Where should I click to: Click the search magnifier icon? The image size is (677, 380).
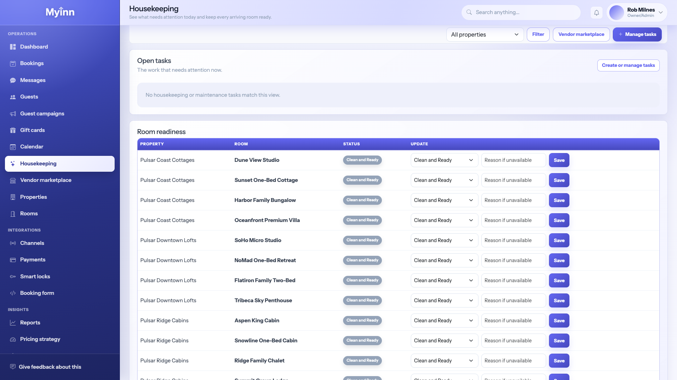point(469,12)
